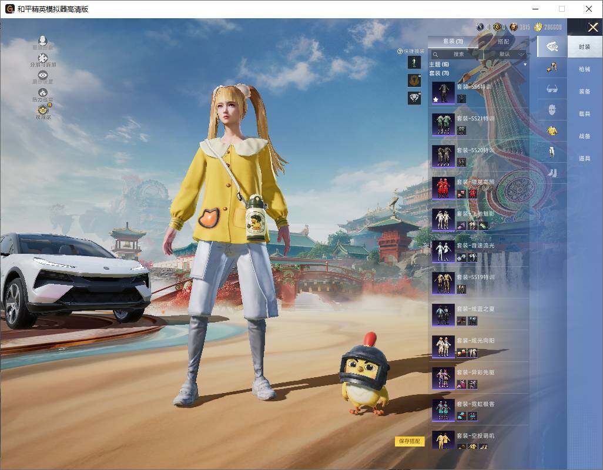Screen dimensions: 603x470
Task: Switch to the 搭配 tab
Action: (x=504, y=42)
